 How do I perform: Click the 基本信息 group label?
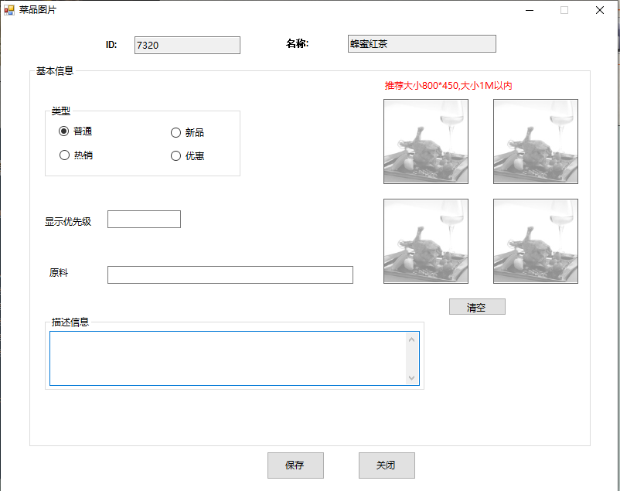point(55,71)
